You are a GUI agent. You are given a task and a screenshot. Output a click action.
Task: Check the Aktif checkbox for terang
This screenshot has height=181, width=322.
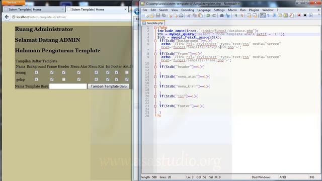127,72
